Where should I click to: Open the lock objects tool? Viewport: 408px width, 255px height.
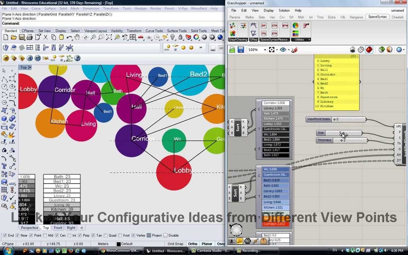(x=180, y=37)
